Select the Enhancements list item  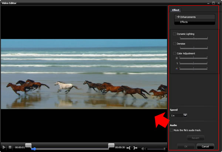point(195,17)
